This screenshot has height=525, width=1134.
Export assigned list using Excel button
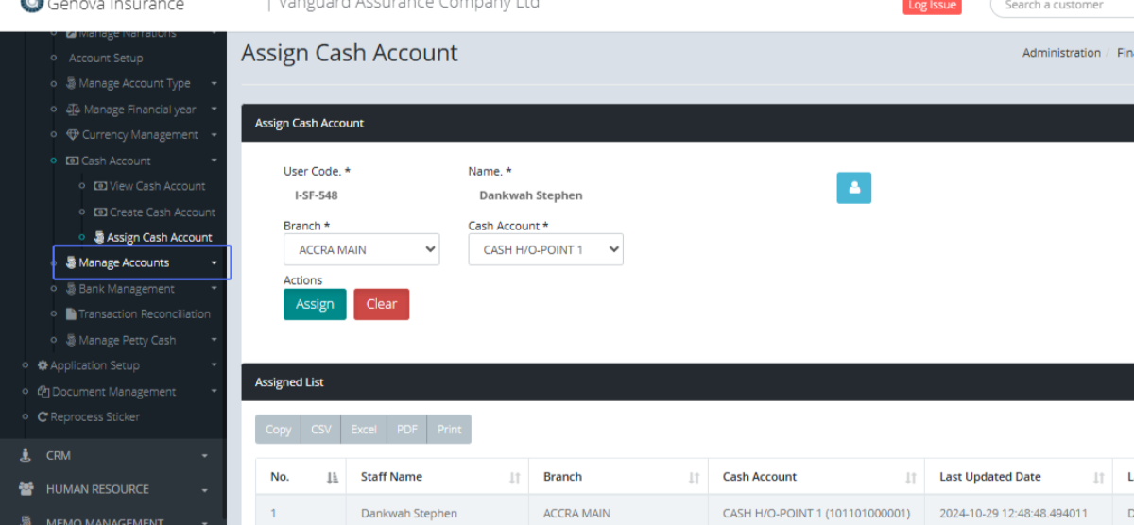(x=364, y=430)
